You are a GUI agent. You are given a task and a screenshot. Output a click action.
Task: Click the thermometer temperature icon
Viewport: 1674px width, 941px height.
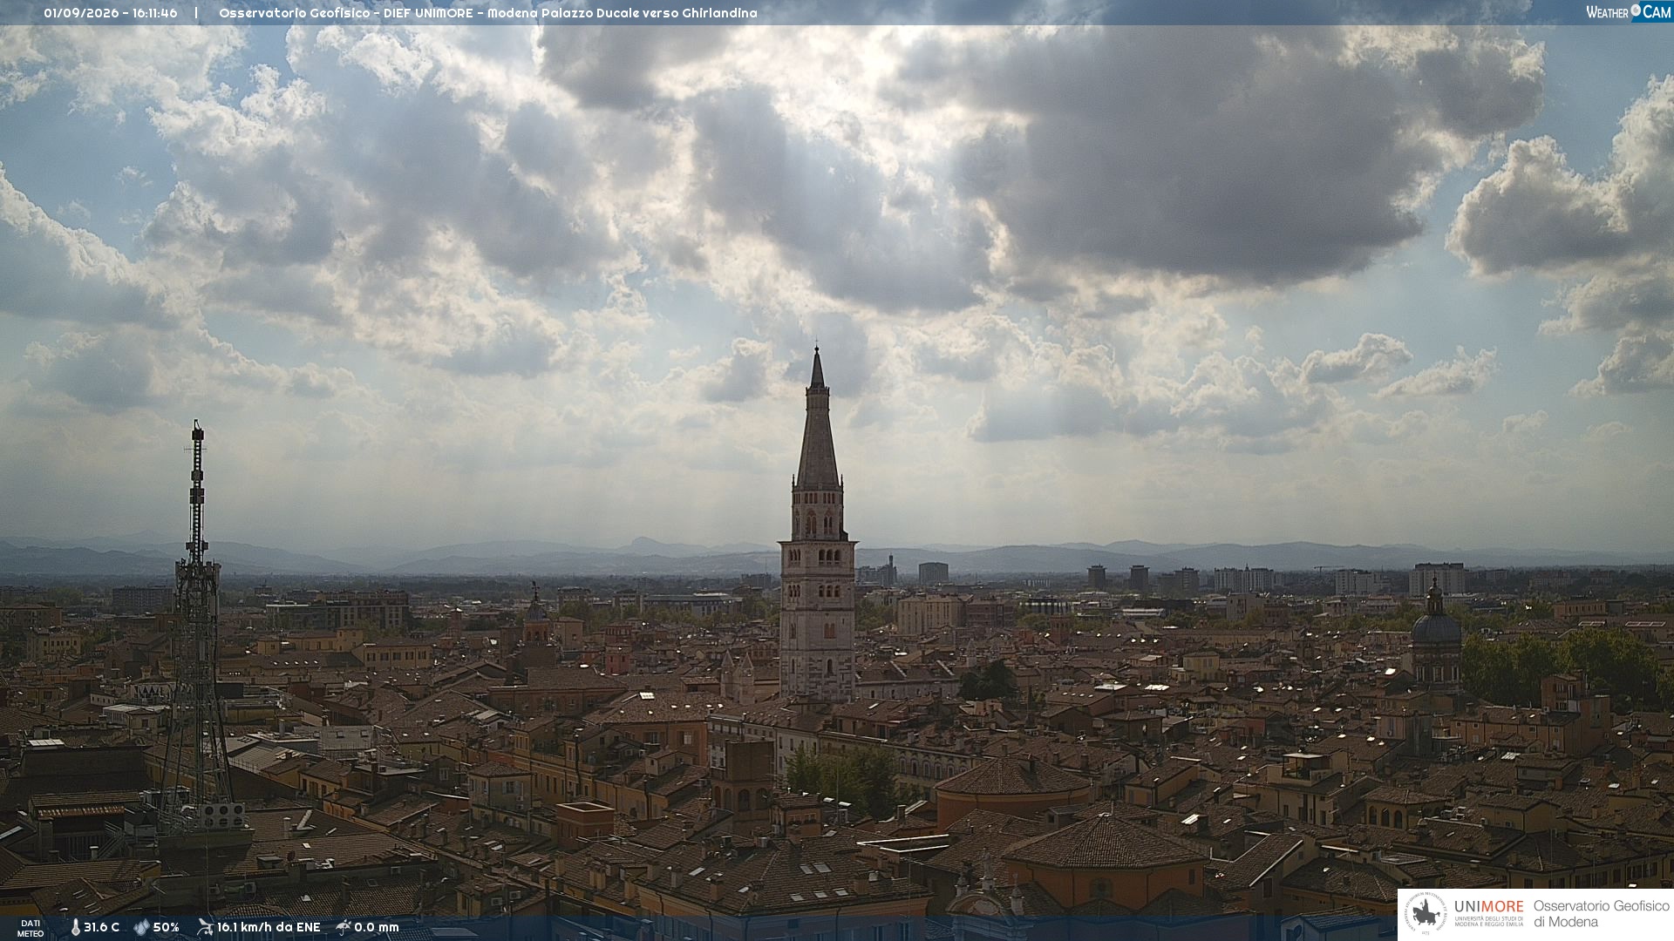pyautogui.click(x=75, y=928)
